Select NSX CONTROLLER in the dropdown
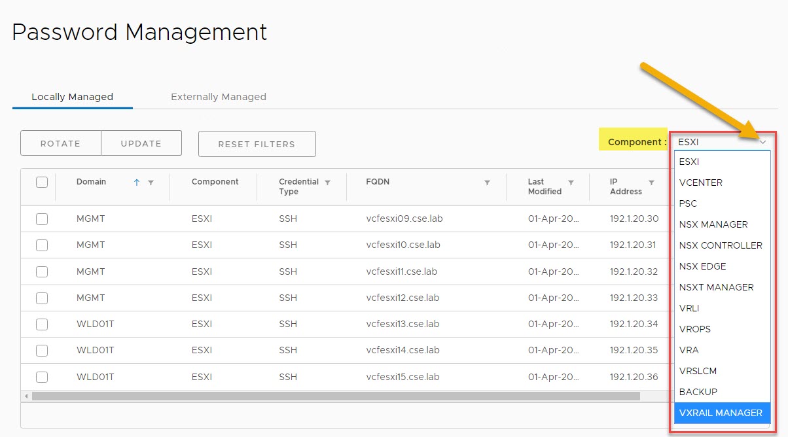Viewport: 788px width, 437px height. point(721,245)
